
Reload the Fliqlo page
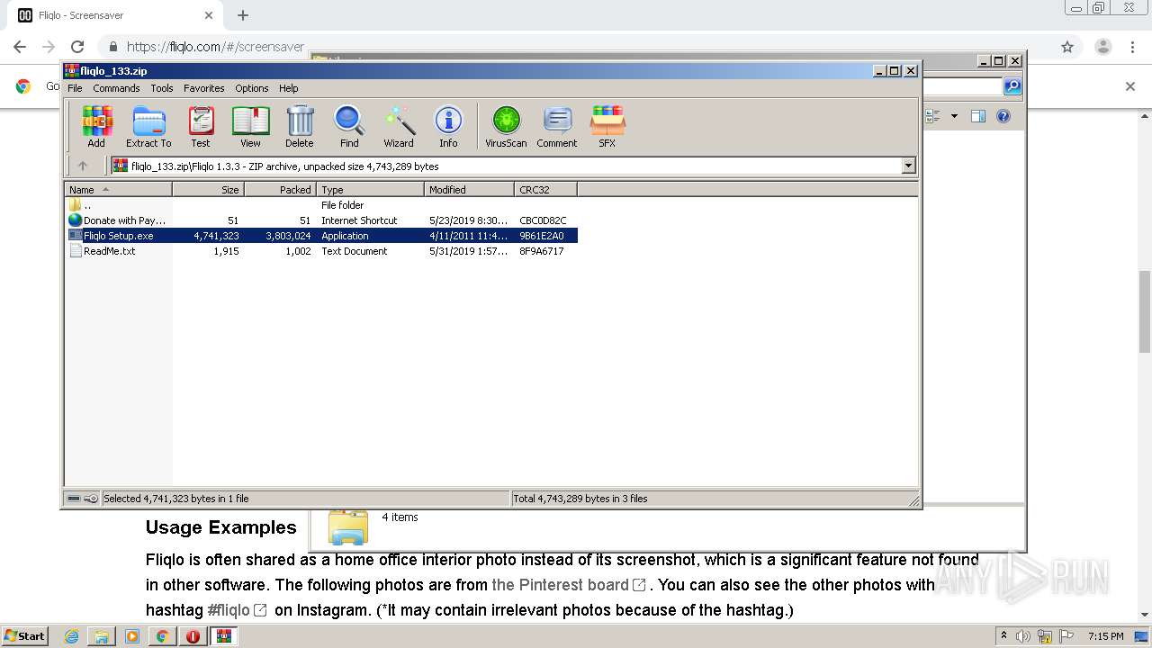point(77,47)
